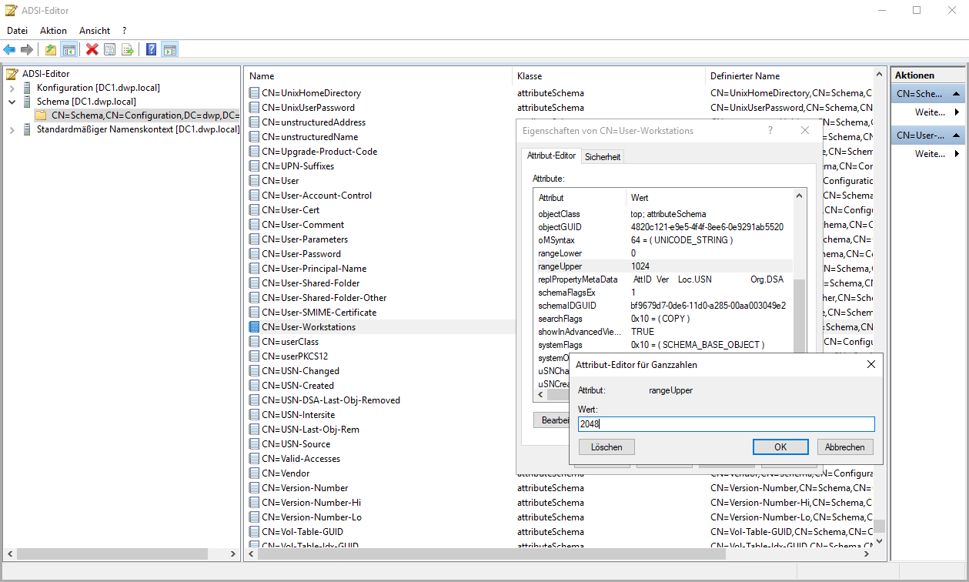Open Help using blue question mark icon
969x582 pixels.
click(x=152, y=50)
